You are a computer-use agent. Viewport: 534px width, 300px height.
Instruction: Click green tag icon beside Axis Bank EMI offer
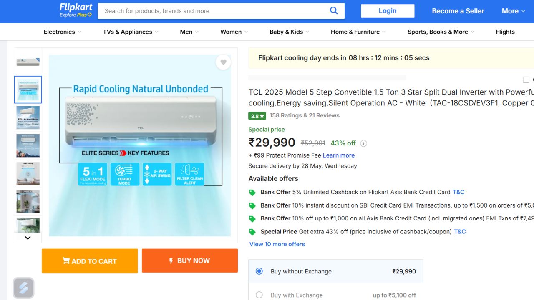(252, 218)
